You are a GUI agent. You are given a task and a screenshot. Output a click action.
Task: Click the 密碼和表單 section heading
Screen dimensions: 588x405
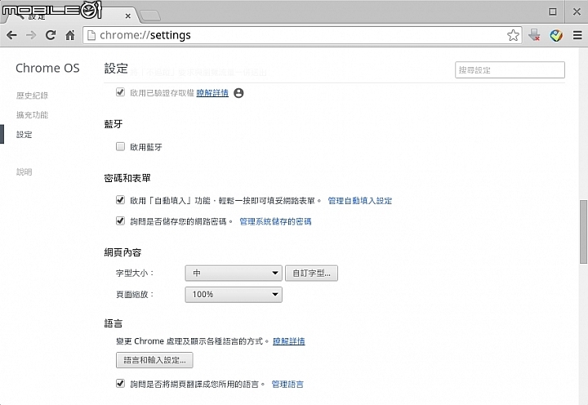pos(127,178)
